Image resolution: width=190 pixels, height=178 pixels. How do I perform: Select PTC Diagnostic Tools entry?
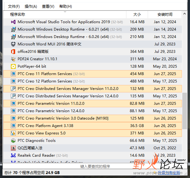click(x=93, y=141)
